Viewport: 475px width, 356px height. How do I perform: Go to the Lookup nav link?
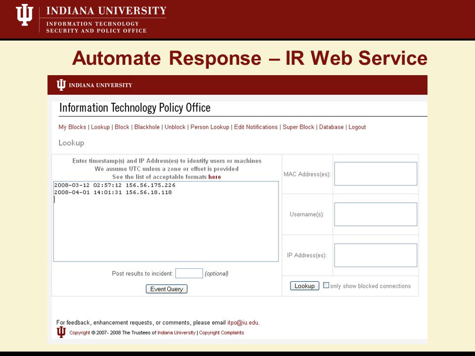(x=100, y=127)
